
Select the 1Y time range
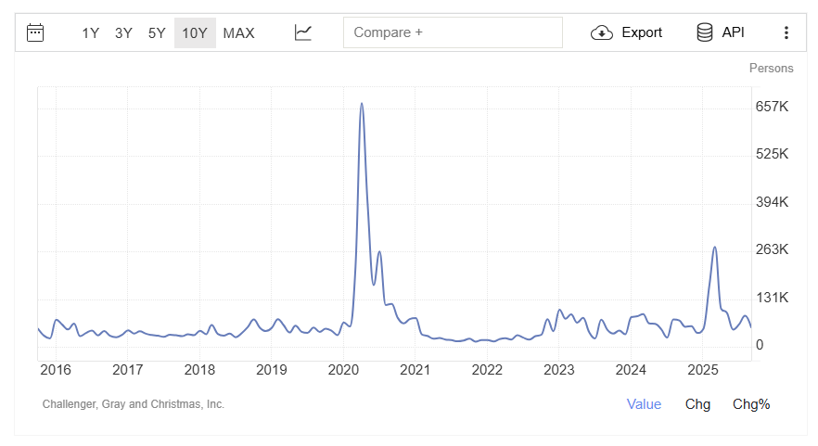pyautogui.click(x=90, y=32)
